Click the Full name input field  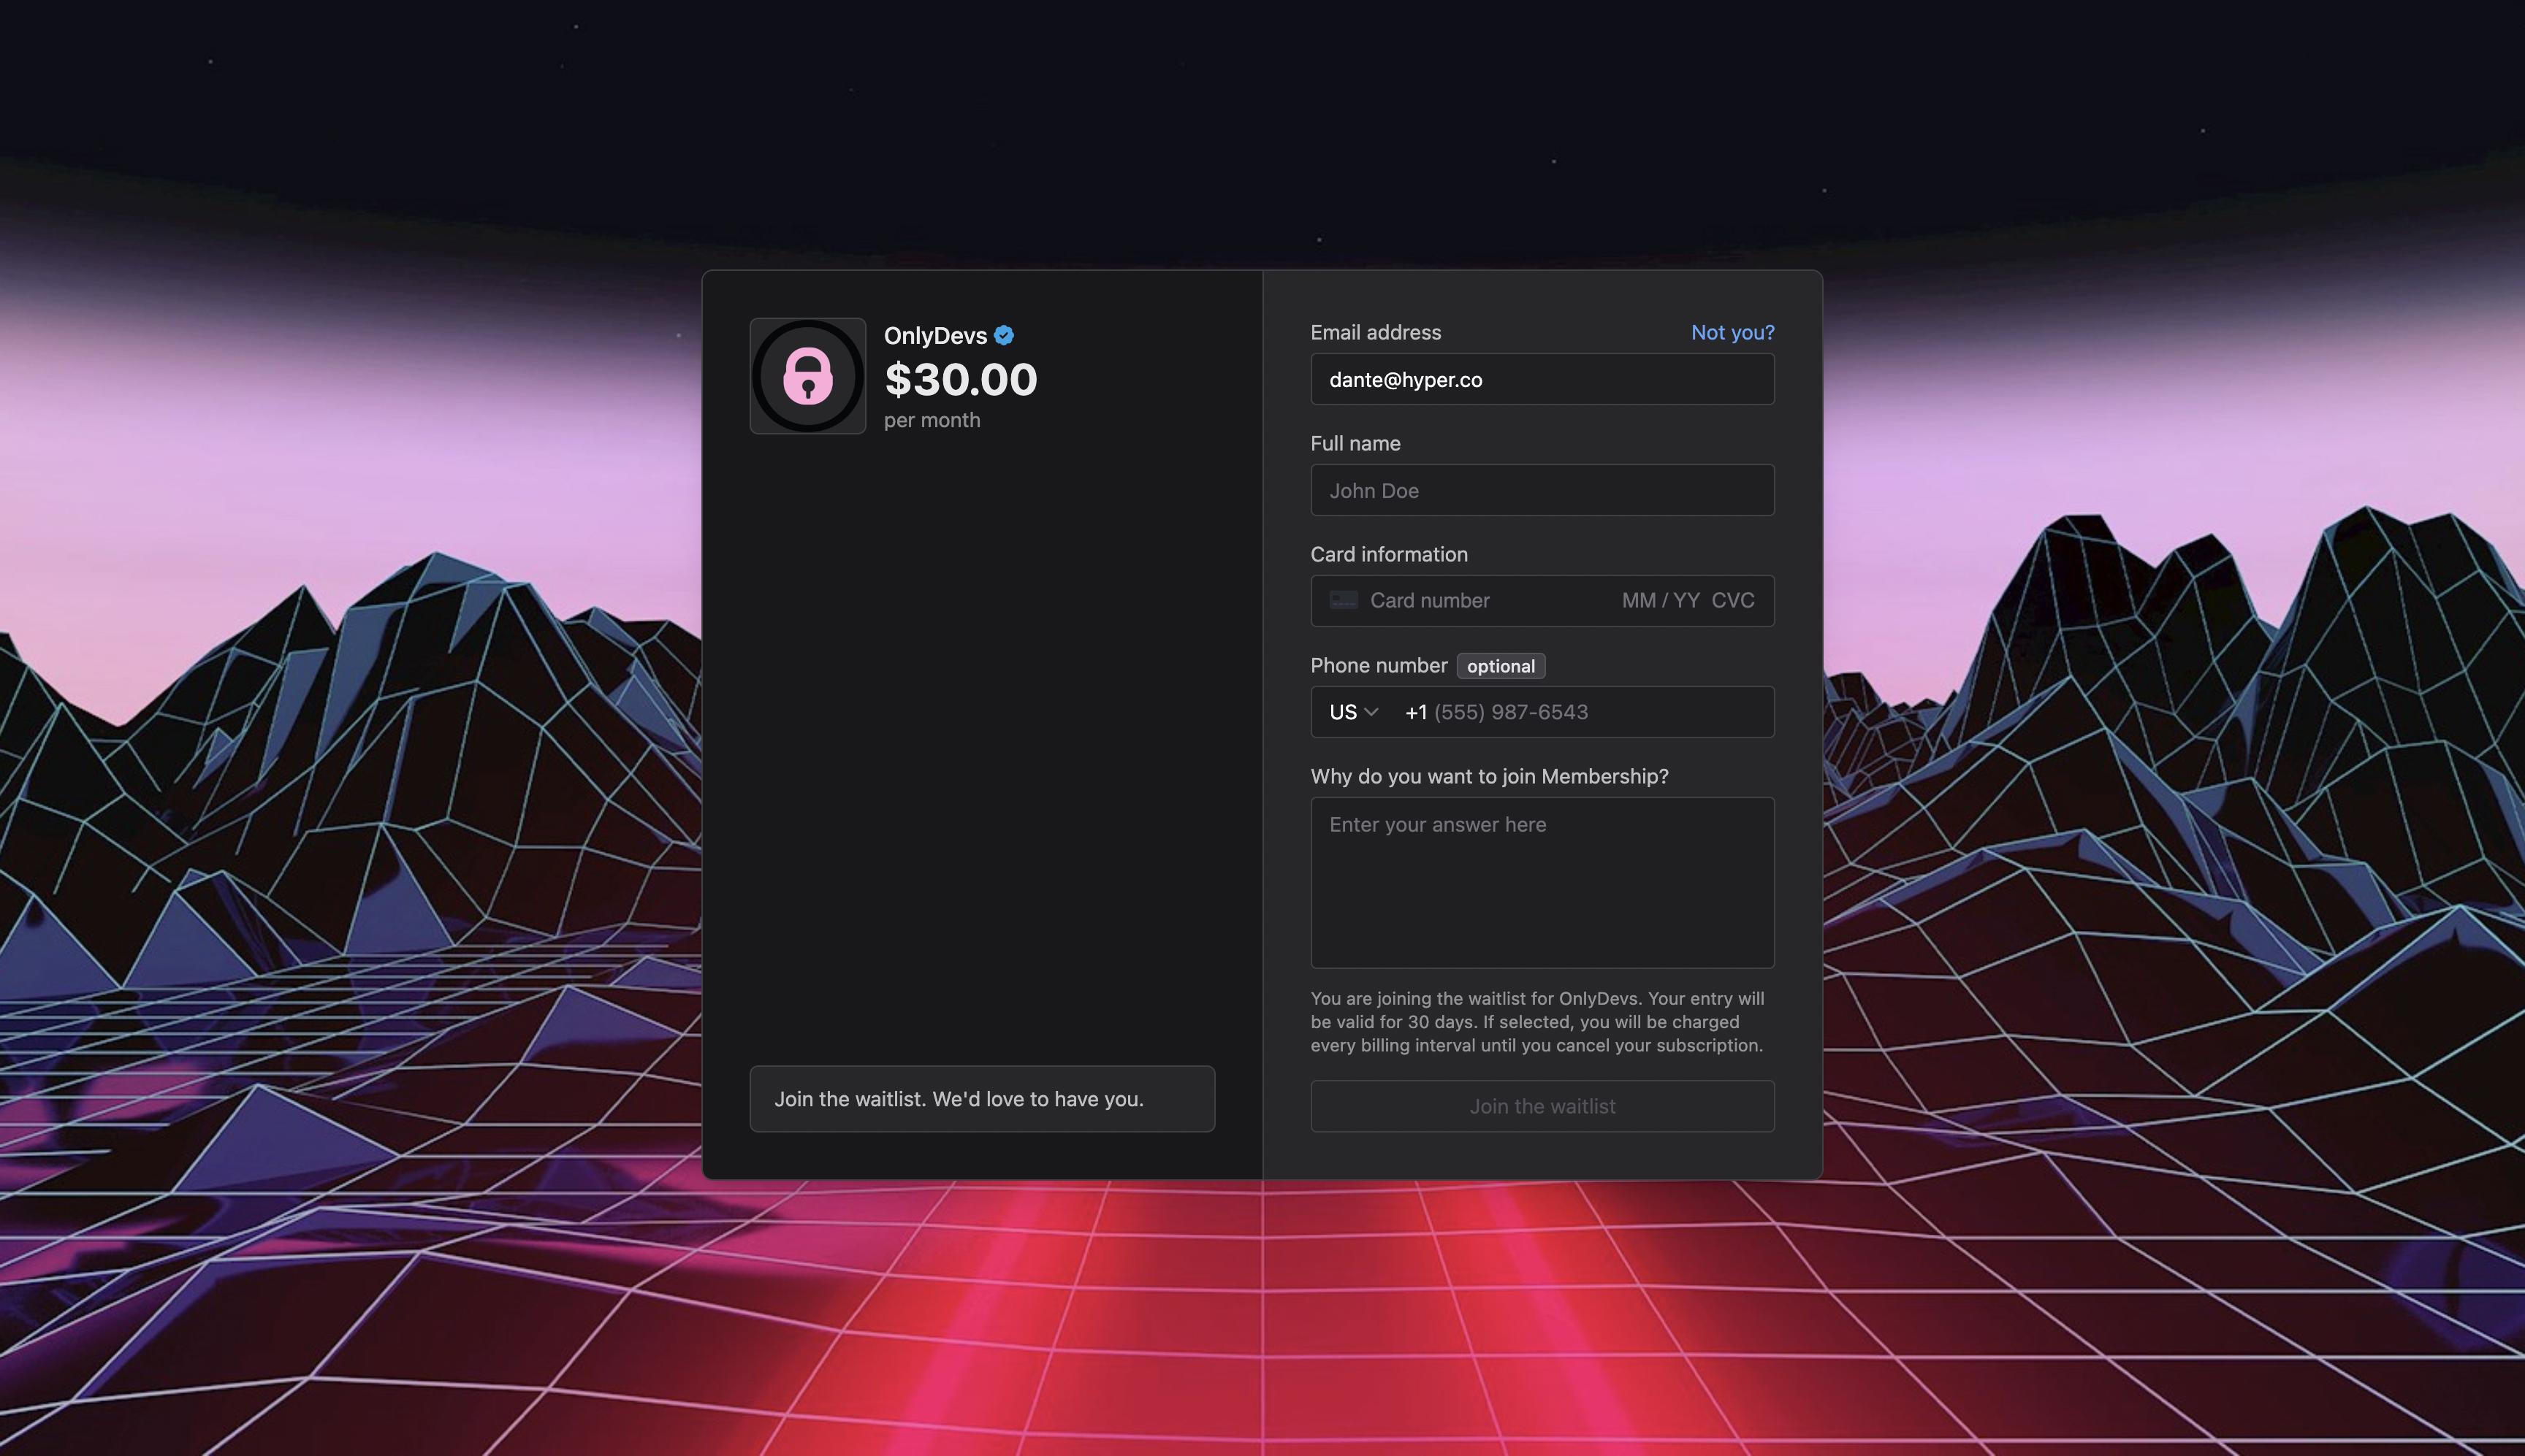(x=1542, y=491)
